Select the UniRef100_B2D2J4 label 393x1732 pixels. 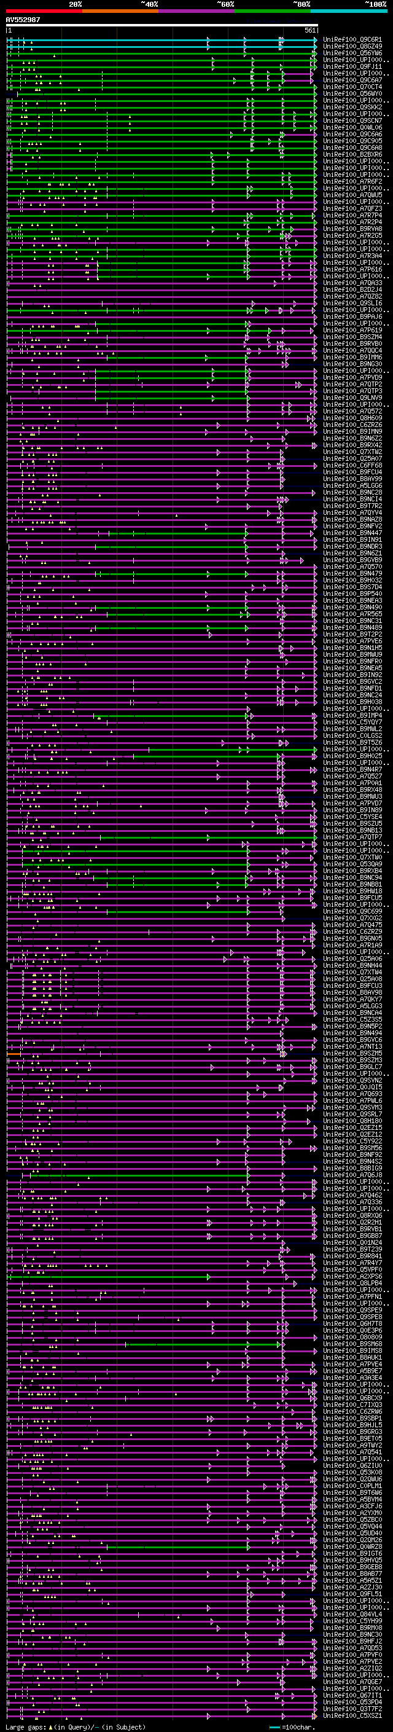tap(352, 290)
